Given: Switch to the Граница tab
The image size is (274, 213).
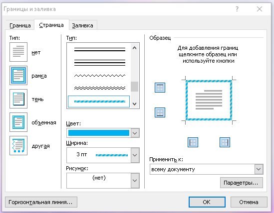Looking at the screenshot, I should point(20,25).
